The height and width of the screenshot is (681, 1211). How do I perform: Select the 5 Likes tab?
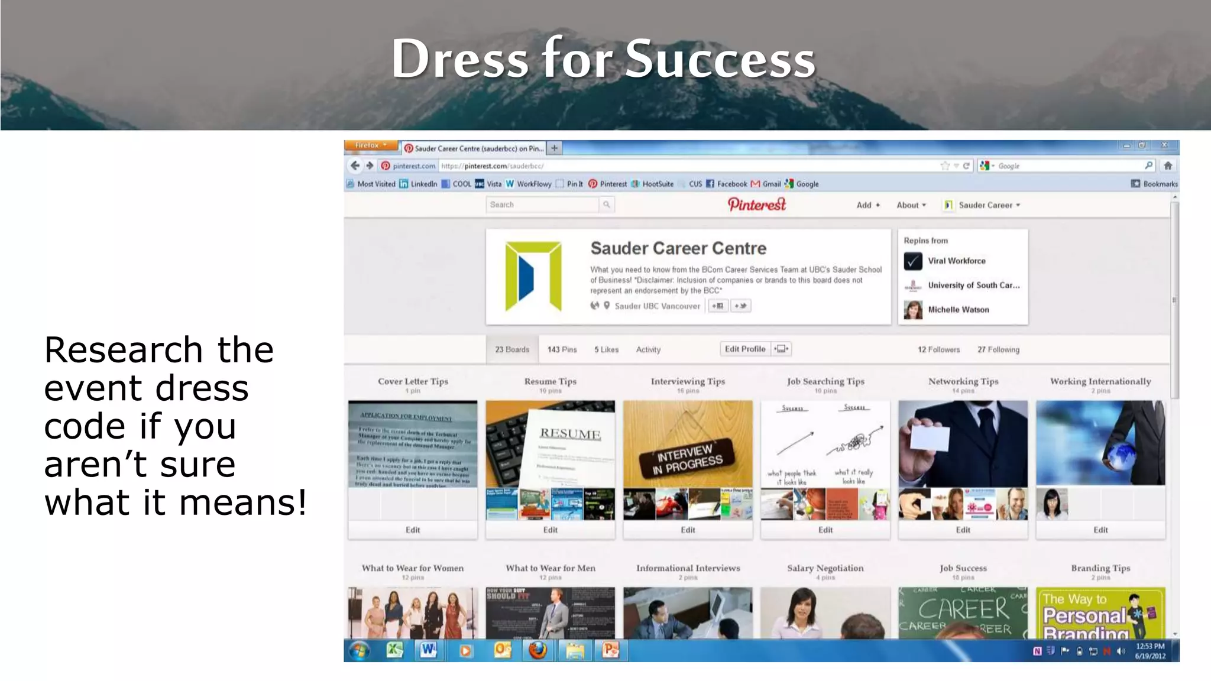pos(606,349)
